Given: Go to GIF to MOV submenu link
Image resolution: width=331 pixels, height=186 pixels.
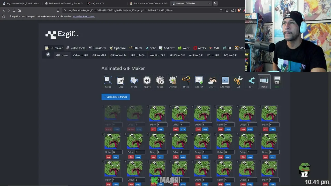Looking at the screenshot, I should (x=138, y=55).
